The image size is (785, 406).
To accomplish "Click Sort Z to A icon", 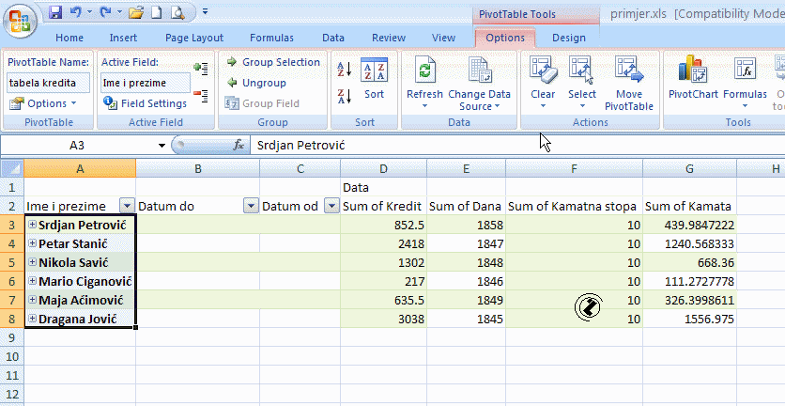I will click(x=344, y=95).
